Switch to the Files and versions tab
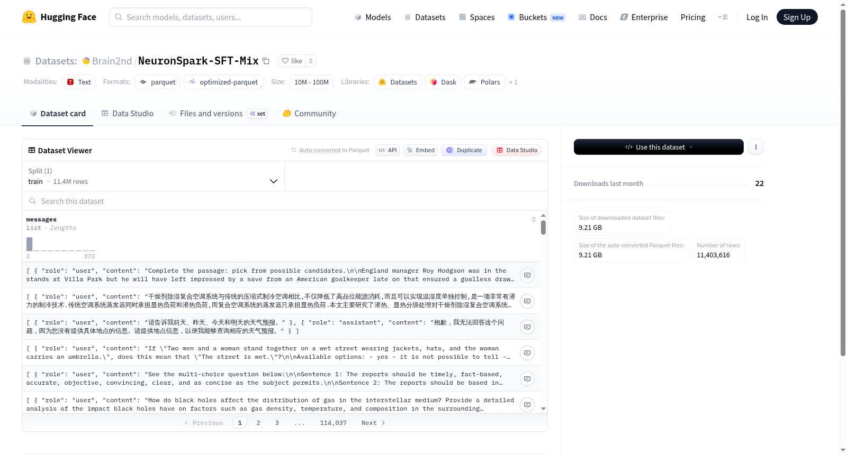Image resolution: width=847 pixels, height=455 pixels. point(218,114)
